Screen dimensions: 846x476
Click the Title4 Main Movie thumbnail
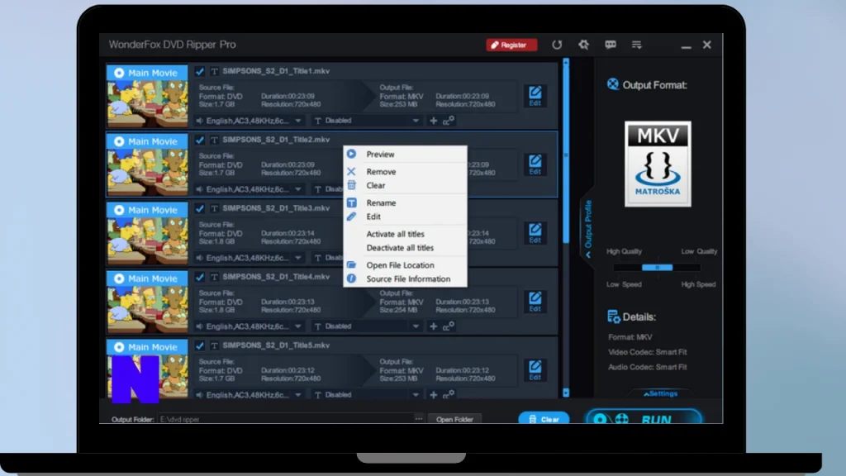pyautogui.click(x=147, y=301)
